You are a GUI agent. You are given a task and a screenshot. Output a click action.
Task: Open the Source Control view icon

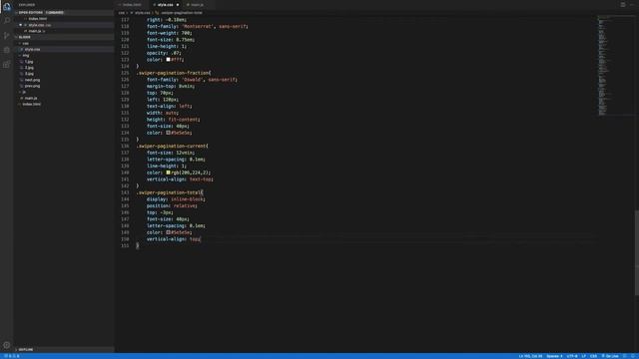point(7,36)
